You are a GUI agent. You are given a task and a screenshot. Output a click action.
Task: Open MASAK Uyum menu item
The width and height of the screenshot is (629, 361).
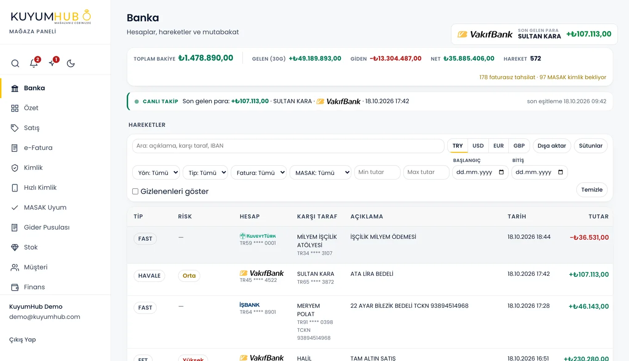coord(55,207)
